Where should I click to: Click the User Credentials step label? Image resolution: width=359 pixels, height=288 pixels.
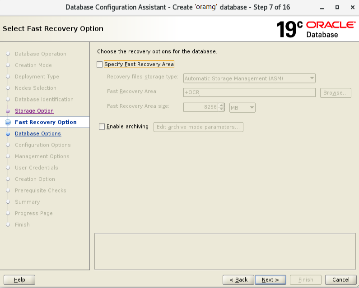37,168
